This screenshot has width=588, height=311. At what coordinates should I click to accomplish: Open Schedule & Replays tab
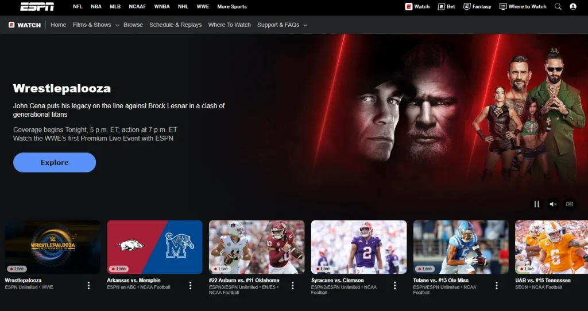[x=176, y=25]
